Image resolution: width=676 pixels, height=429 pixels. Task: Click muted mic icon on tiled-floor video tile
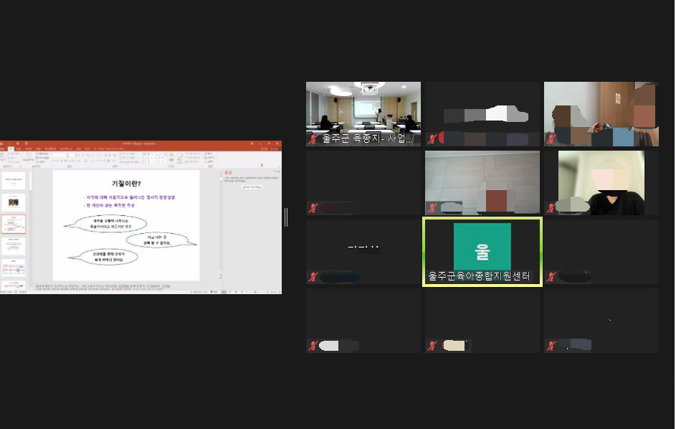click(x=432, y=209)
